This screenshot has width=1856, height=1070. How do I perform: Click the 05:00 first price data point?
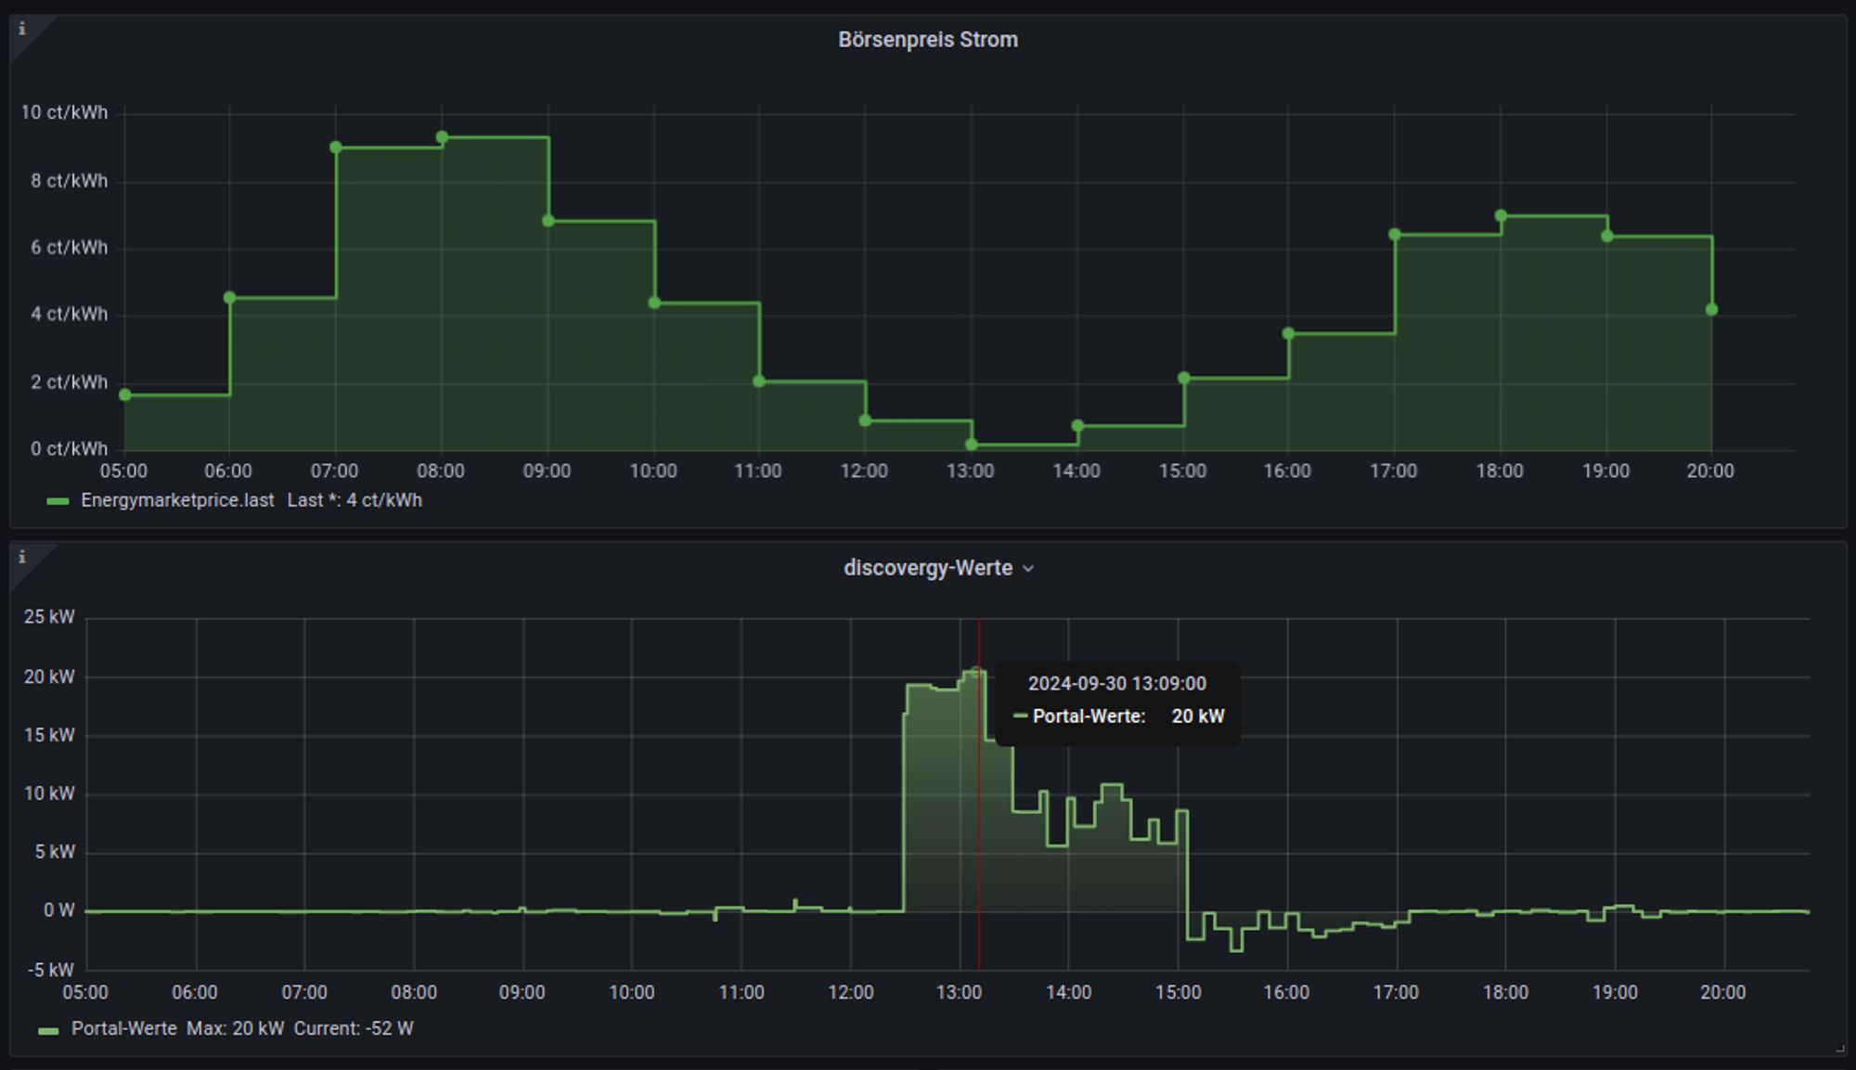[125, 394]
